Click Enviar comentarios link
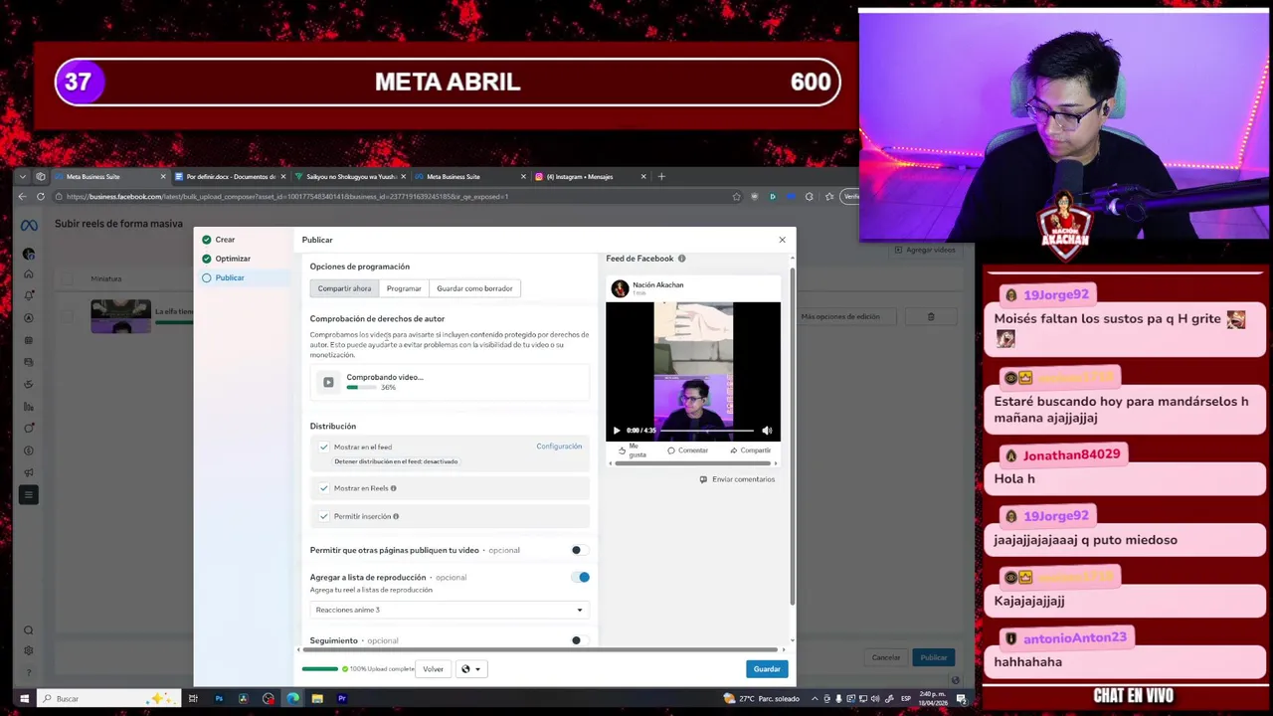This screenshot has height=716, width=1273. coord(737,479)
